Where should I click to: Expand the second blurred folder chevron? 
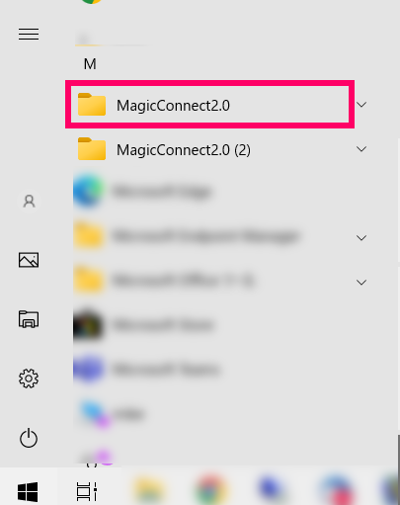tap(361, 283)
